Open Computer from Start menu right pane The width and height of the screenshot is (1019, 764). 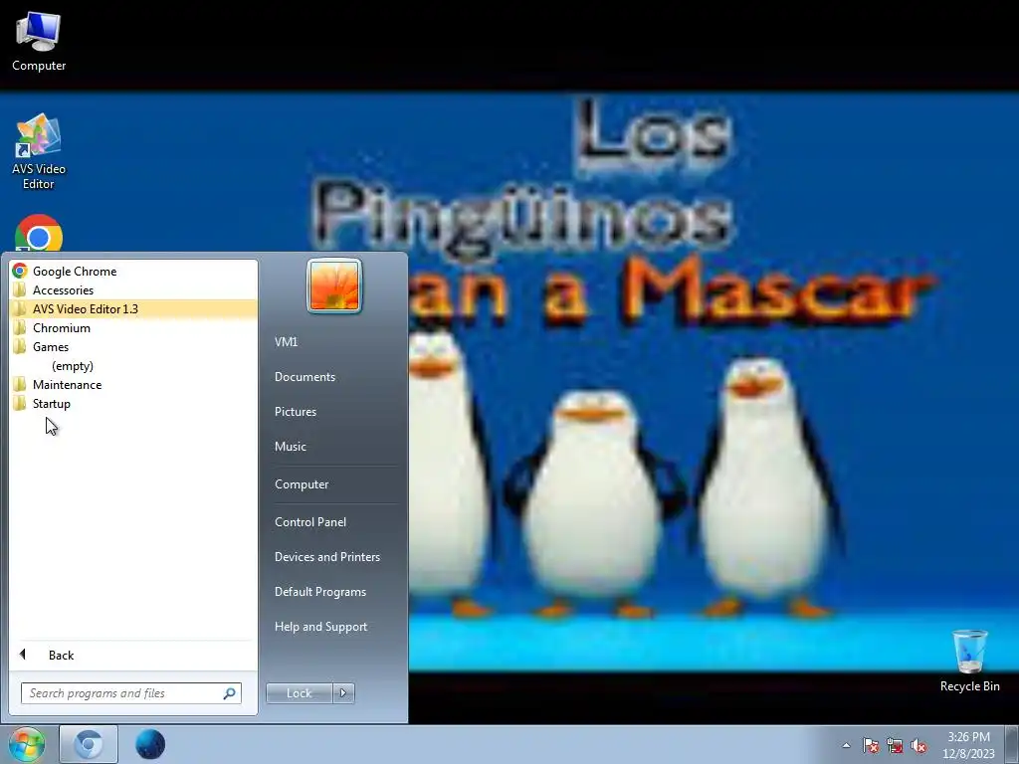(302, 484)
